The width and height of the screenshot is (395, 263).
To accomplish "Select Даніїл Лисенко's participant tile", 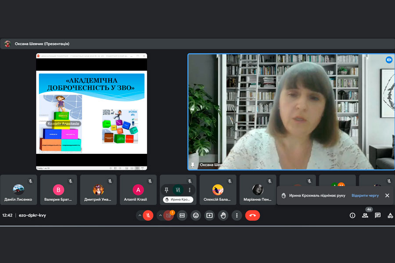I will click(18, 190).
